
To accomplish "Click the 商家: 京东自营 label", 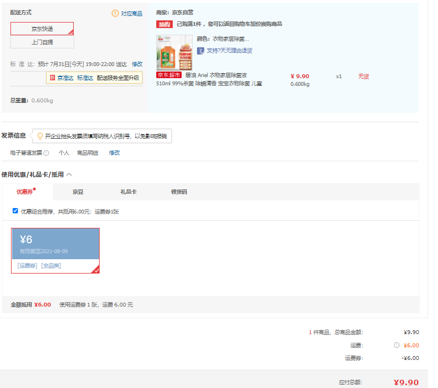I will tap(174, 13).
